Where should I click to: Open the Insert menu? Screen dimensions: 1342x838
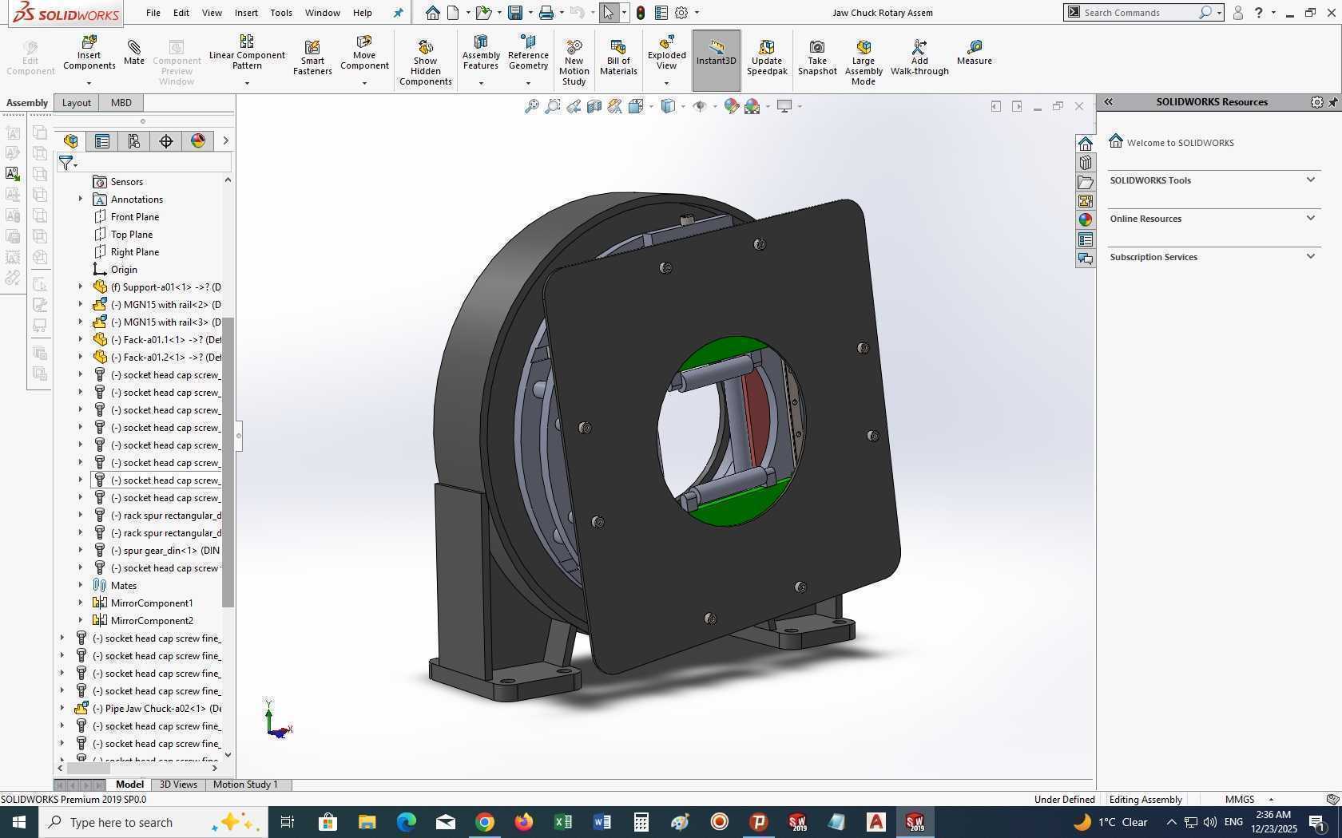click(246, 13)
